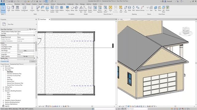This screenshot has width=197, height=110.
Task: Expand the Ceiling Plans tree node
Action: (x=3, y=87)
